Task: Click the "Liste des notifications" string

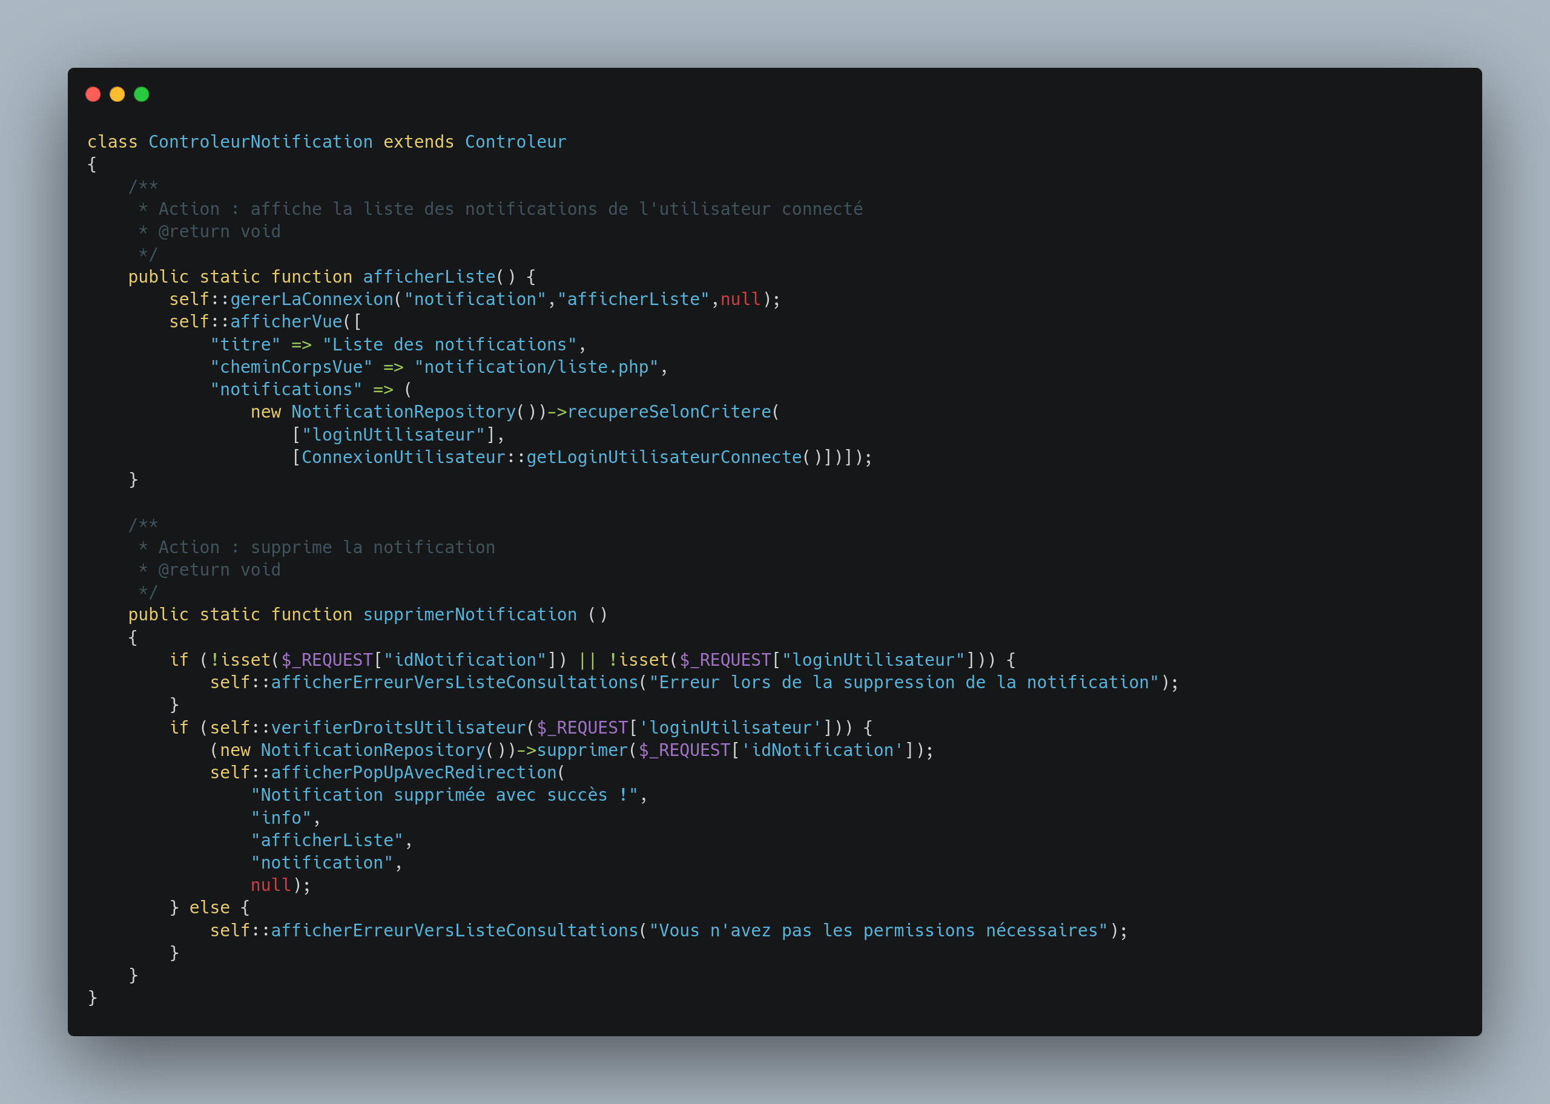Action: 450,344
